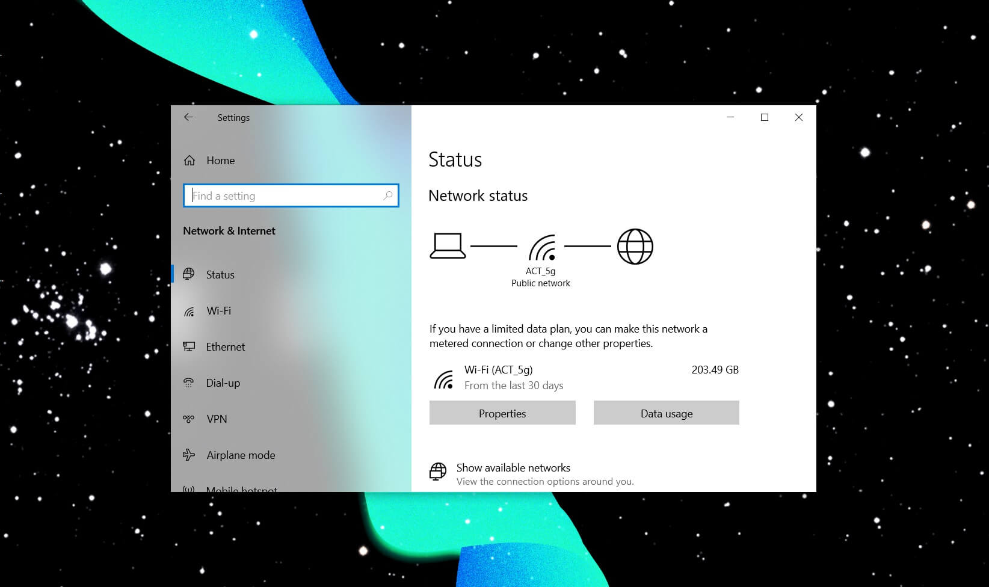Click inside the Find a setting field
Image resolution: width=989 pixels, height=587 pixels.
tap(271, 195)
